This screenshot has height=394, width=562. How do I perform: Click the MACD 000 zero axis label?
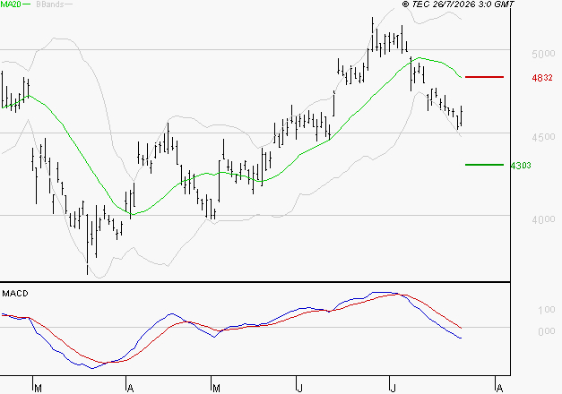tap(547, 331)
